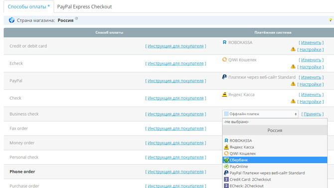Click the Яндекс Касса logo in Check row
This screenshot has height=188, width=334.
pos(224,94)
